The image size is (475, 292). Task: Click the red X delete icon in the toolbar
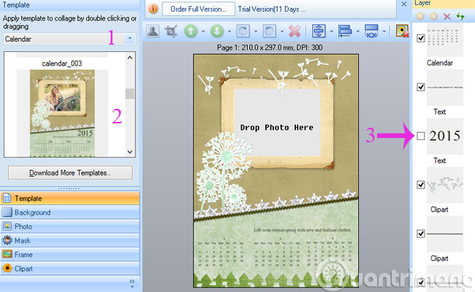tap(294, 31)
